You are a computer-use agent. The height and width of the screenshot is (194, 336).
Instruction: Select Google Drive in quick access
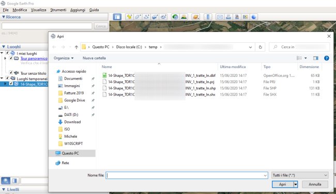click(x=74, y=100)
